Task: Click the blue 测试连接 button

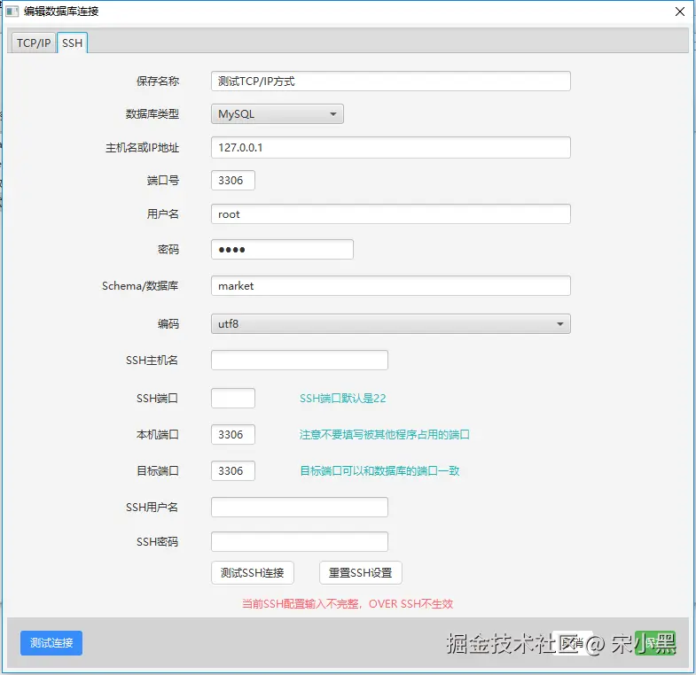Action: 51,643
